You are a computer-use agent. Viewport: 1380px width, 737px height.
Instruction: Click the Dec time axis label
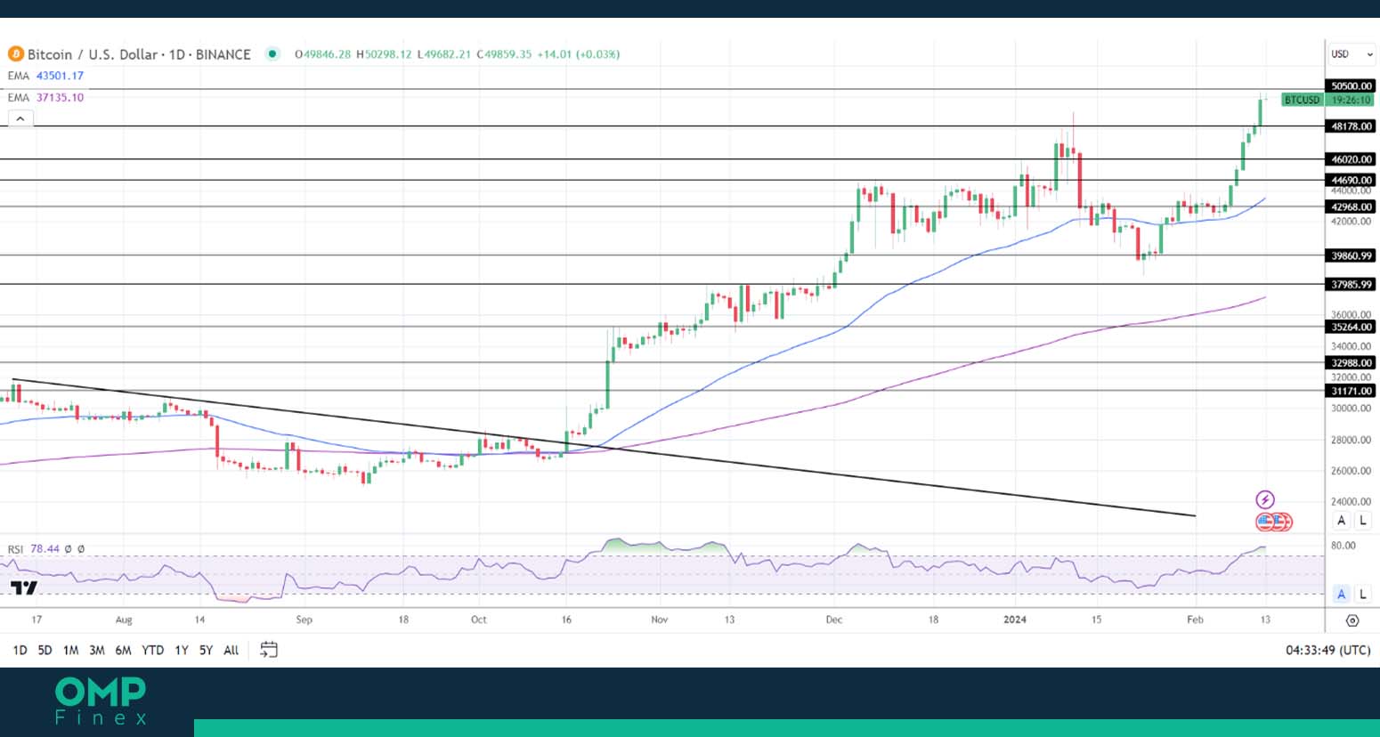click(833, 620)
